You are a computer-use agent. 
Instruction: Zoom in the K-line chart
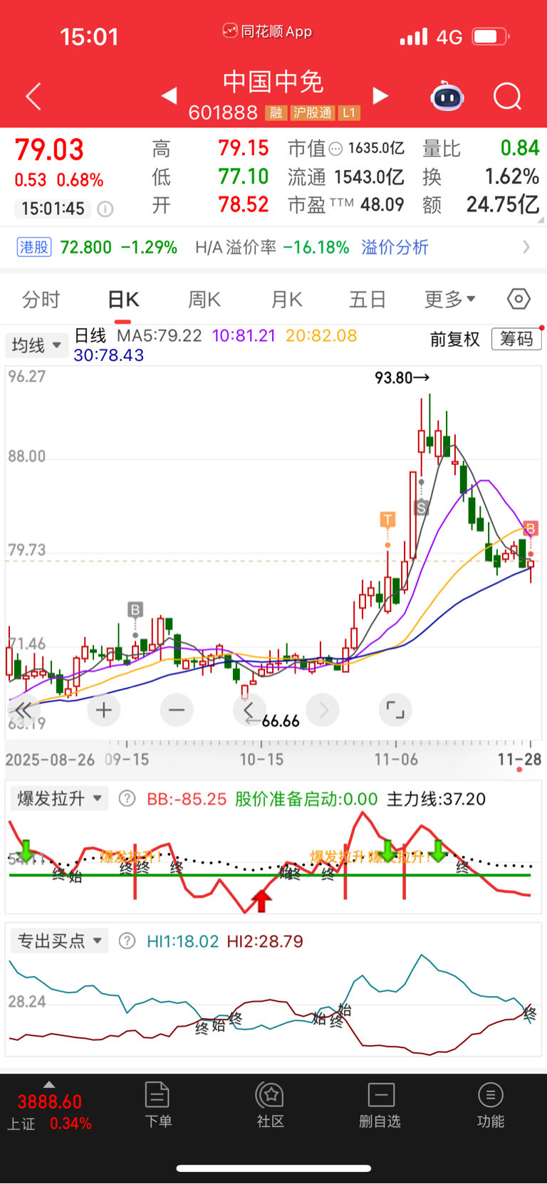tap(104, 710)
